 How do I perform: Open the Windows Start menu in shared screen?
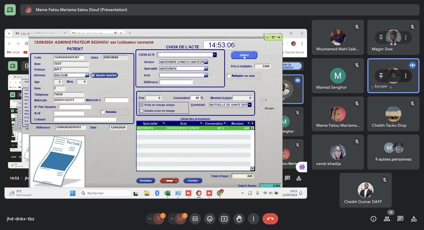point(72,193)
